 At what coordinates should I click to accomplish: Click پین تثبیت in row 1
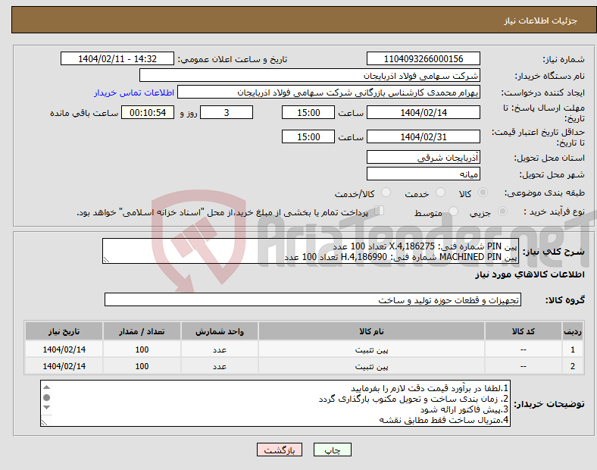(371, 349)
